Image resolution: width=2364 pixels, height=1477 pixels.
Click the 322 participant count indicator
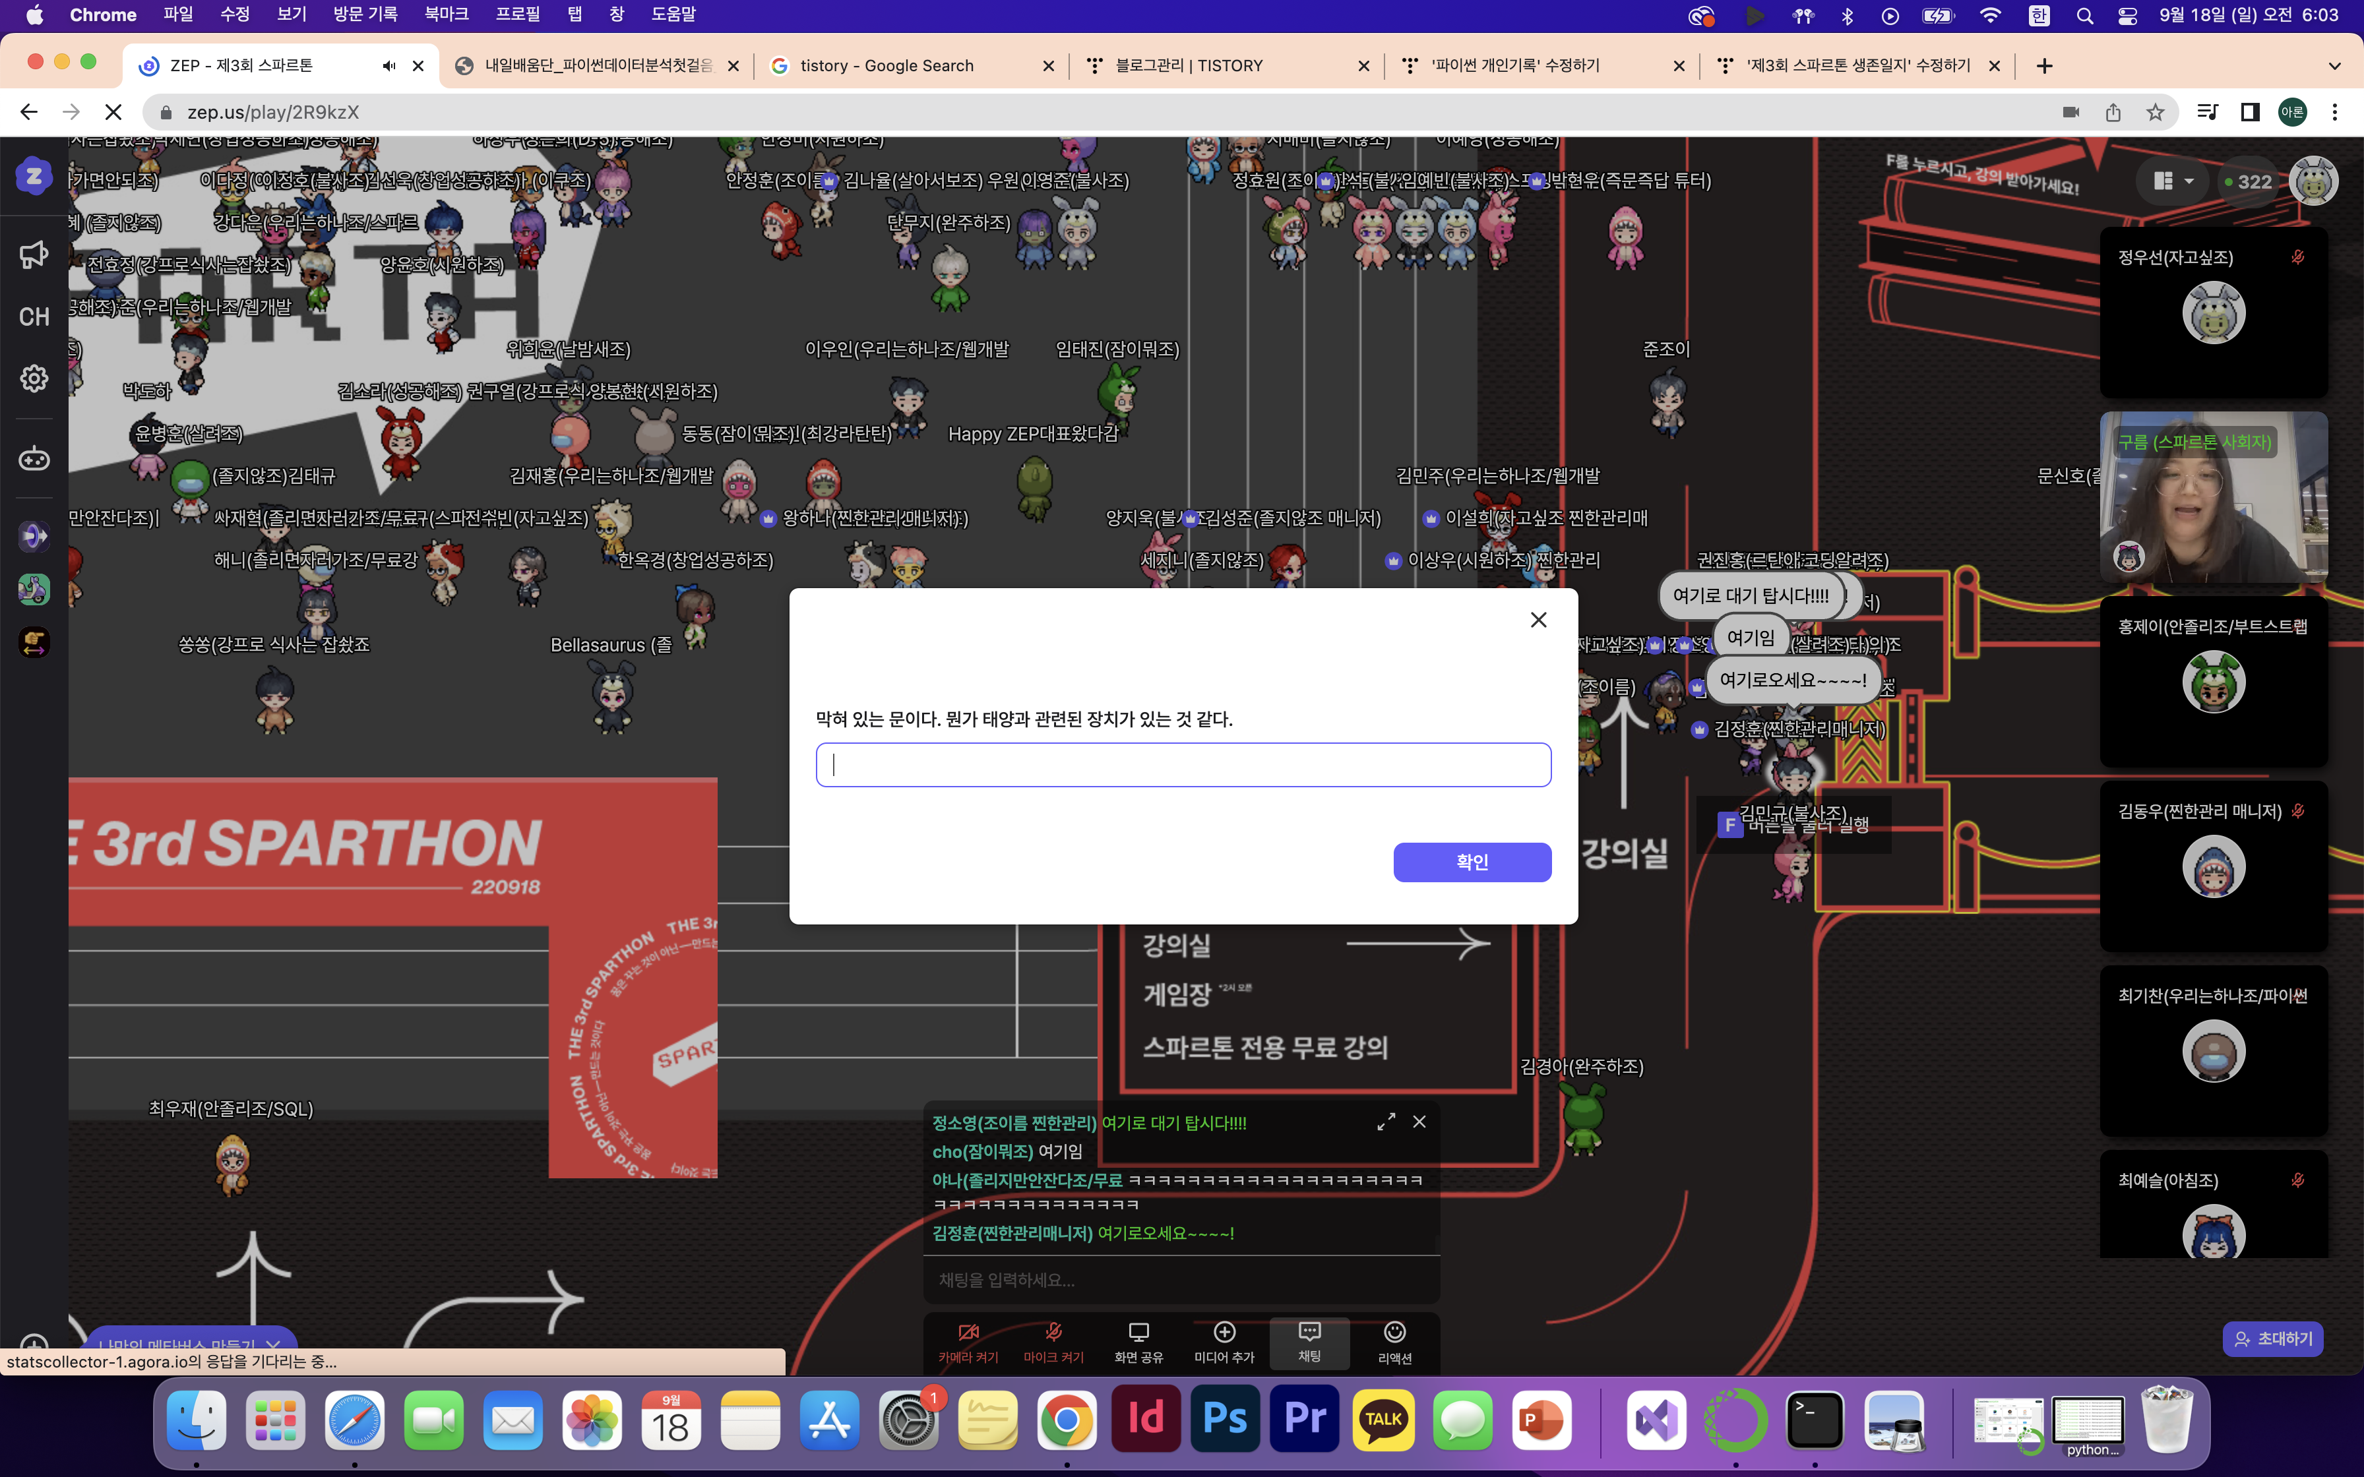(x=2248, y=182)
